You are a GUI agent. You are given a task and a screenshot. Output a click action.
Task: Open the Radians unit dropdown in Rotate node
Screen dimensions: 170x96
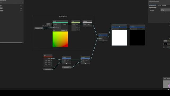[x=64, y=30]
